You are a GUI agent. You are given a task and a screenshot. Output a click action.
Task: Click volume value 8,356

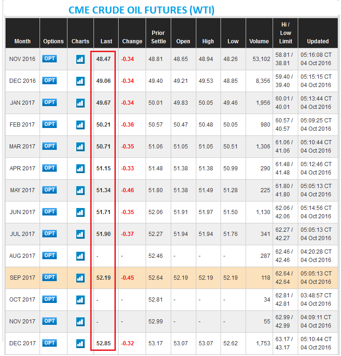pyautogui.click(x=263, y=81)
